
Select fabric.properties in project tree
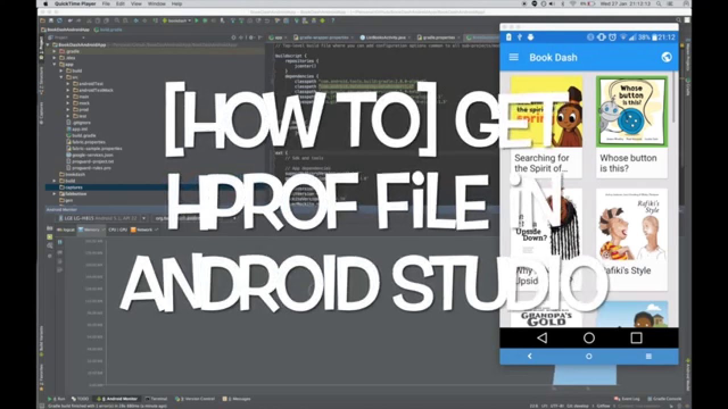pos(85,142)
